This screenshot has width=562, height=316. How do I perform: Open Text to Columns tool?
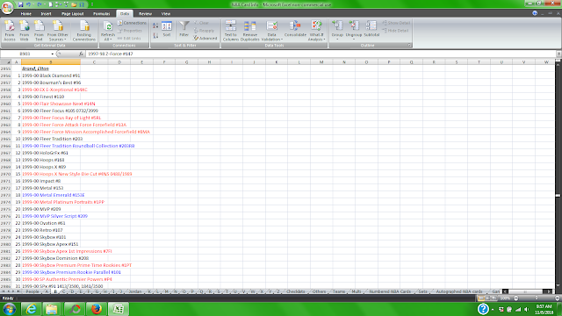[x=230, y=31]
